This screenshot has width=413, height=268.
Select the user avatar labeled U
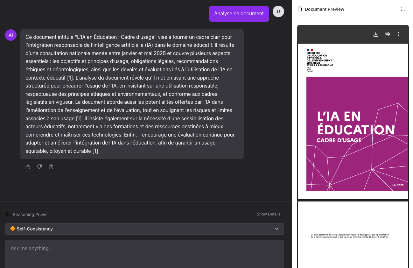click(x=278, y=11)
